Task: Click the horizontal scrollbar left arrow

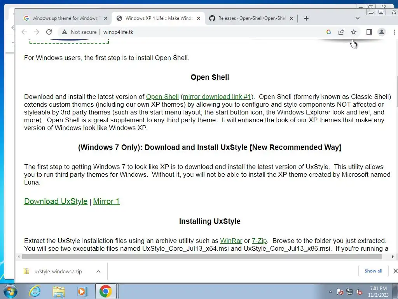Action: coord(19,257)
